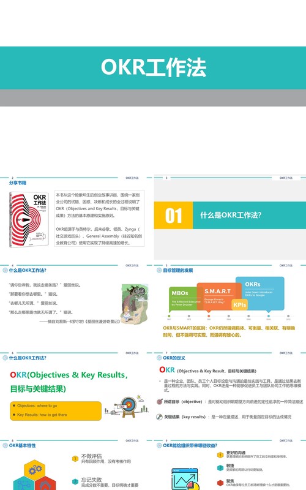This screenshot has width=306, height=490.
Task: Click the 不做评估 item title
Action: (91, 456)
